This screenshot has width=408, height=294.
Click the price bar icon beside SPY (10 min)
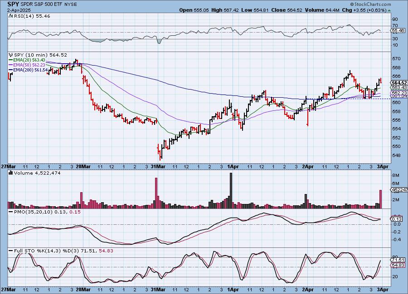(11, 55)
